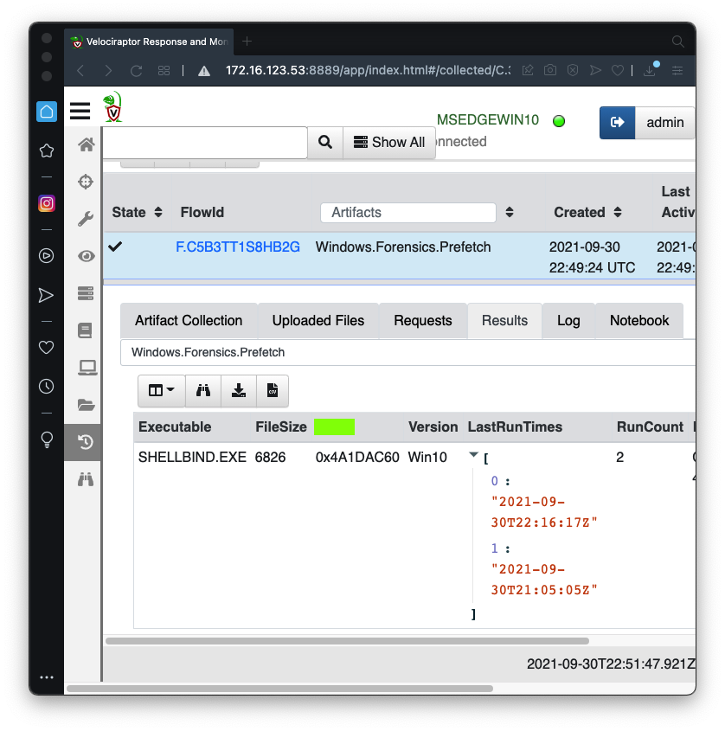Click the page bottom horizontal scrollbar
This screenshot has width=725, height=731.
click(279, 689)
